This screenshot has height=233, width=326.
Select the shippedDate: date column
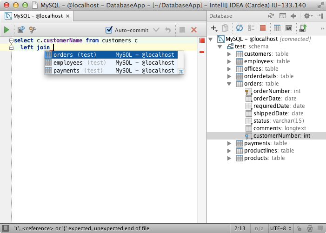click(274, 113)
